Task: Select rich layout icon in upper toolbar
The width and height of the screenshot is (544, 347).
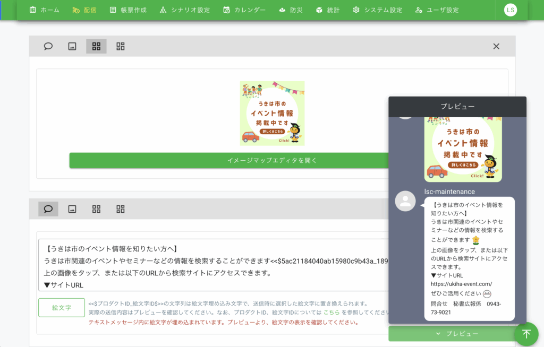Action: point(121,46)
